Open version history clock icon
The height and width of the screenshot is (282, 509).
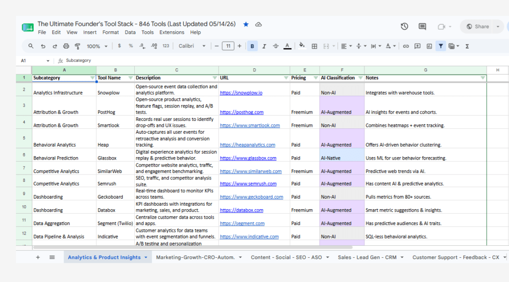[405, 27]
